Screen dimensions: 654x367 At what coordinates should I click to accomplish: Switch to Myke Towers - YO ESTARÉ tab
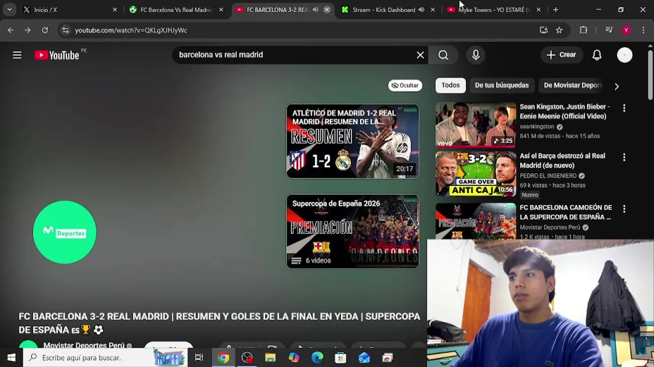(x=493, y=10)
